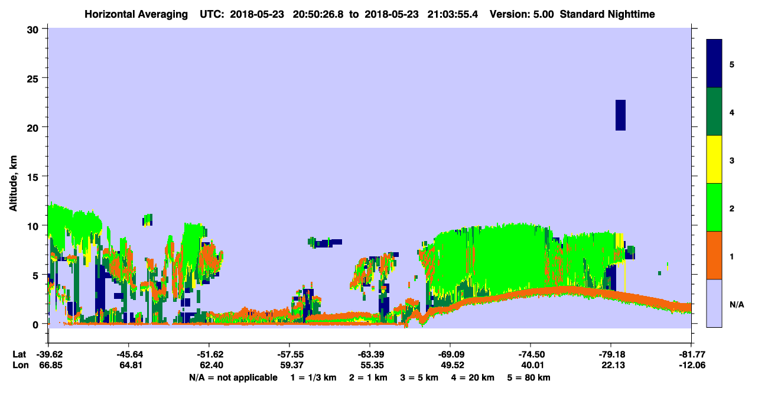Click the '2 = 1 km' legend text
Viewport: 768px width, 394px height.
(x=367, y=377)
